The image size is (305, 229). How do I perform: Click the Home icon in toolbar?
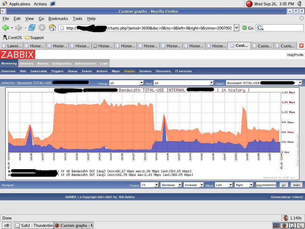(52, 28)
